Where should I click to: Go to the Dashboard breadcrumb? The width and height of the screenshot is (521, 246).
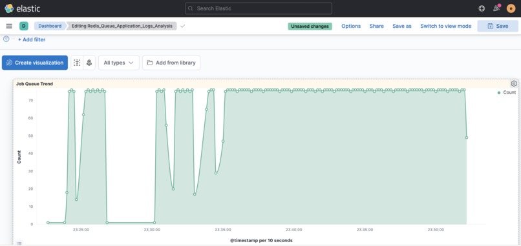point(50,26)
